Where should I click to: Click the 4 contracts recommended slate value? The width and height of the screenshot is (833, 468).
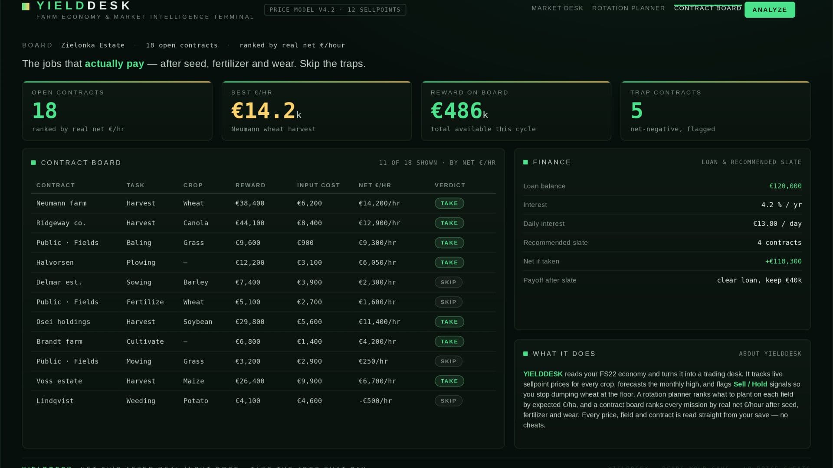pyautogui.click(x=779, y=243)
